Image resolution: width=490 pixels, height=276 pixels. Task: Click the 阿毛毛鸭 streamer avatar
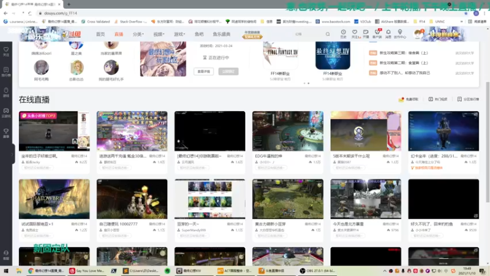pos(41,67)
